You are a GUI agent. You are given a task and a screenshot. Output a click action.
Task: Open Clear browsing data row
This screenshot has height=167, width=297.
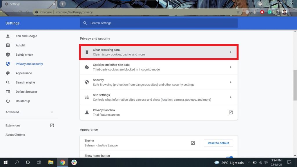coord(159,52)
